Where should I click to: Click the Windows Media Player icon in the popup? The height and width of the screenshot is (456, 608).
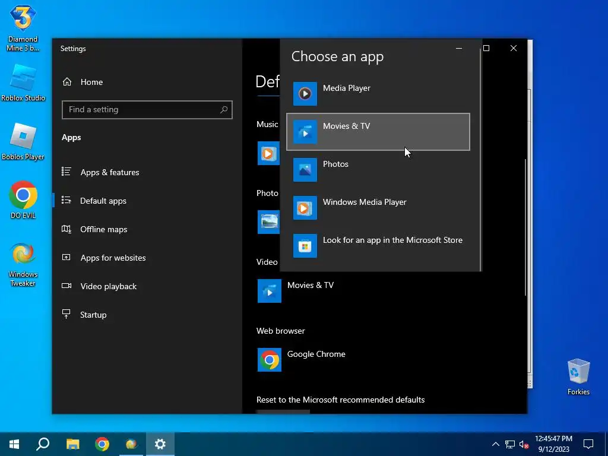[305, 208]
